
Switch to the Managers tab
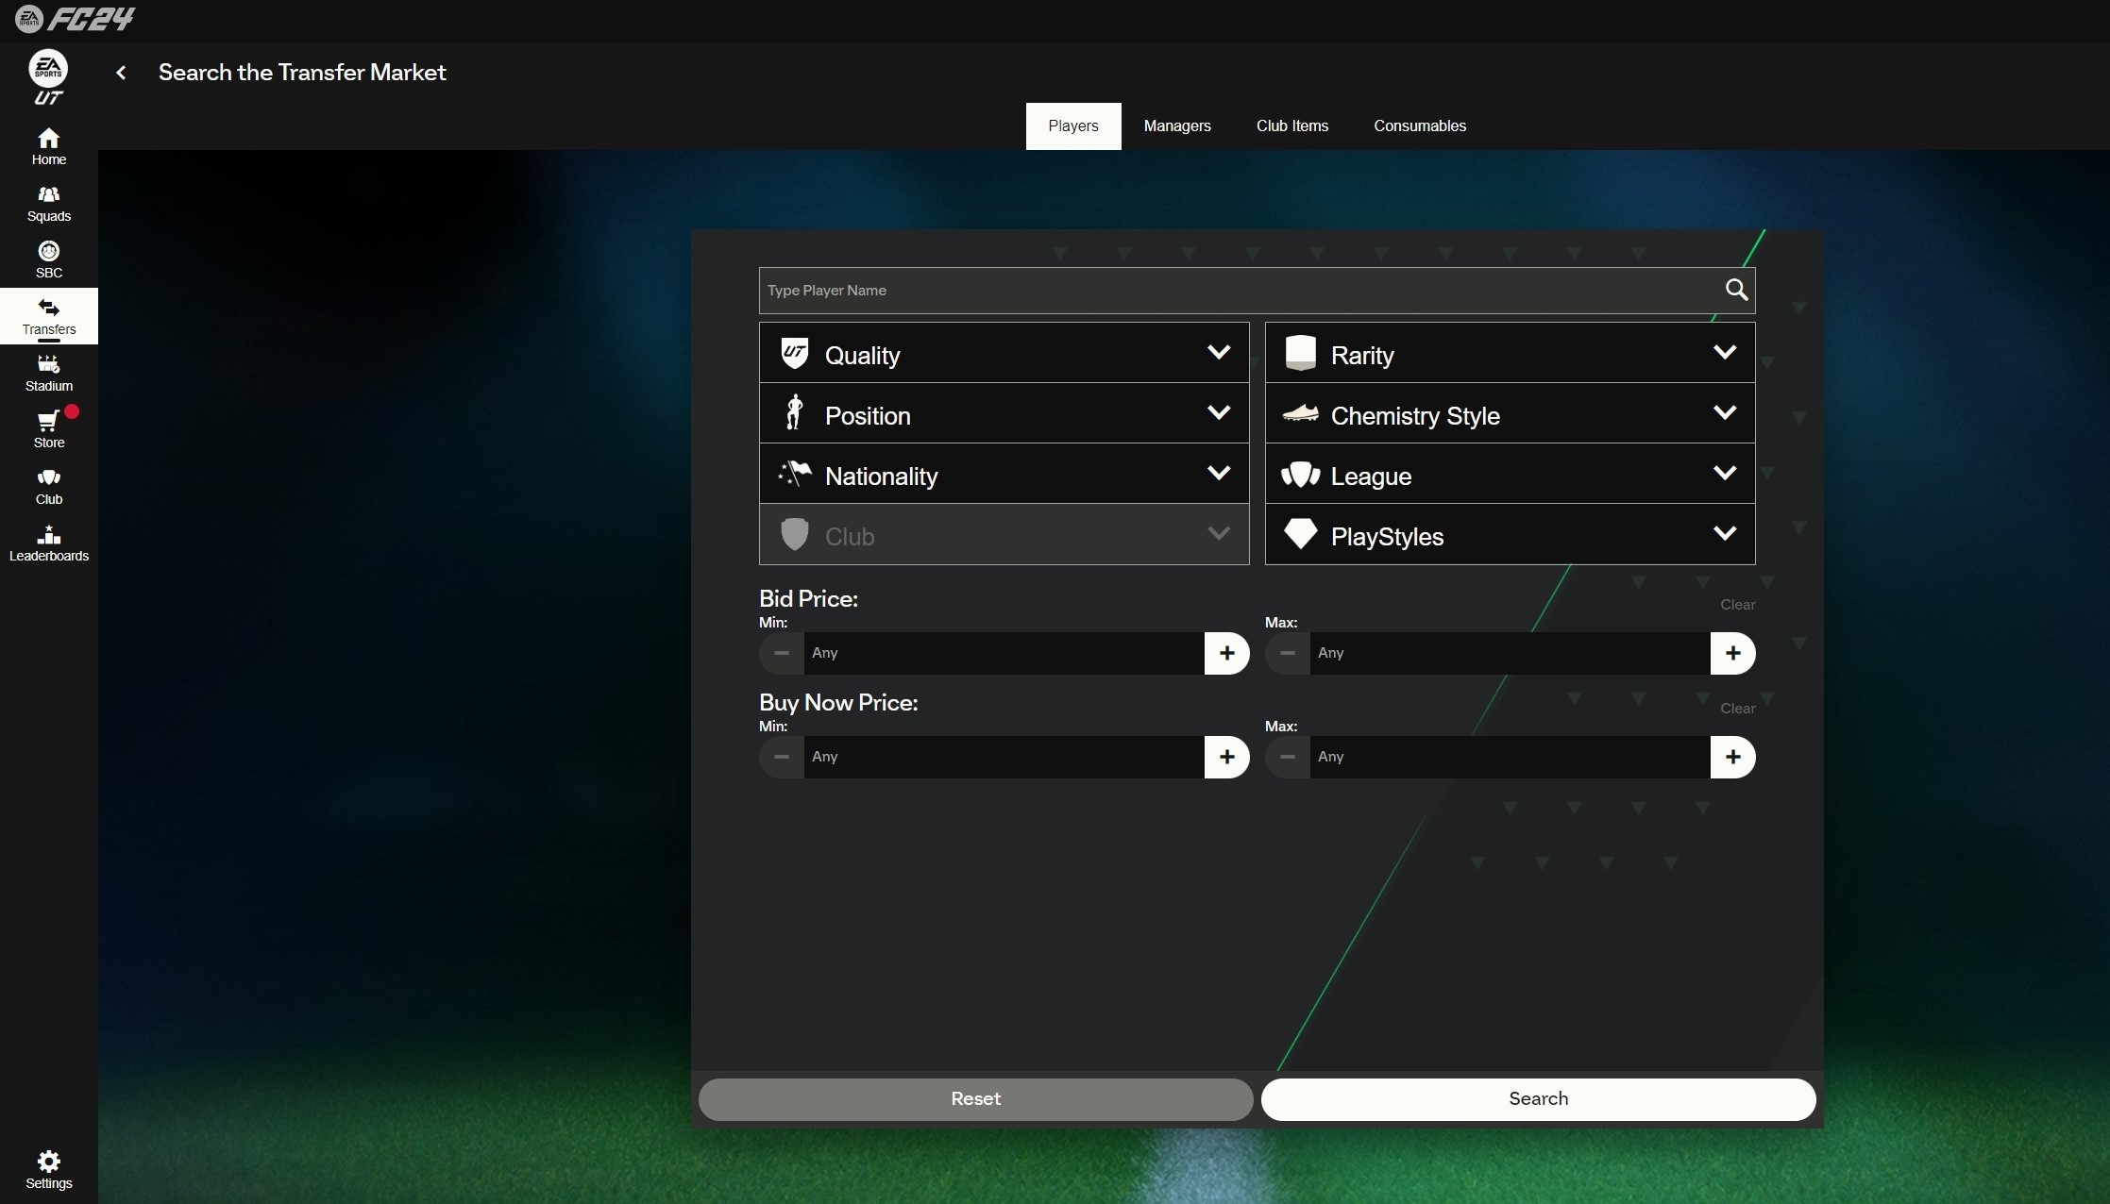coord(1177,126)
